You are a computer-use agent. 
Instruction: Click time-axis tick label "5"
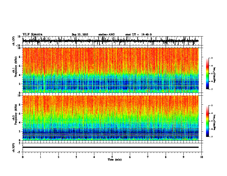112,157
